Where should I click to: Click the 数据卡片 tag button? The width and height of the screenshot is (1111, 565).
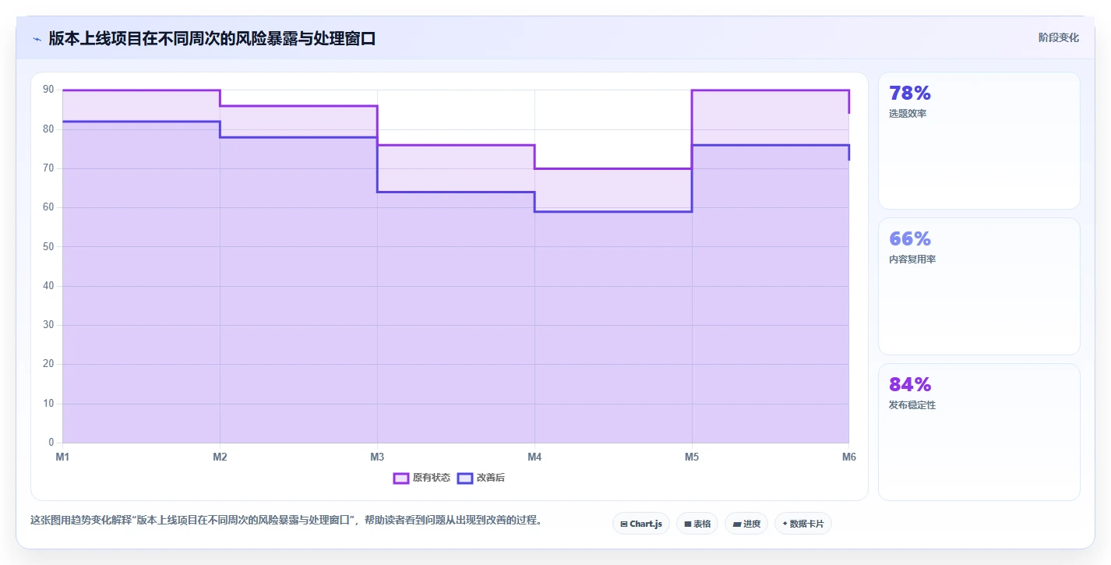pos(803,524)
